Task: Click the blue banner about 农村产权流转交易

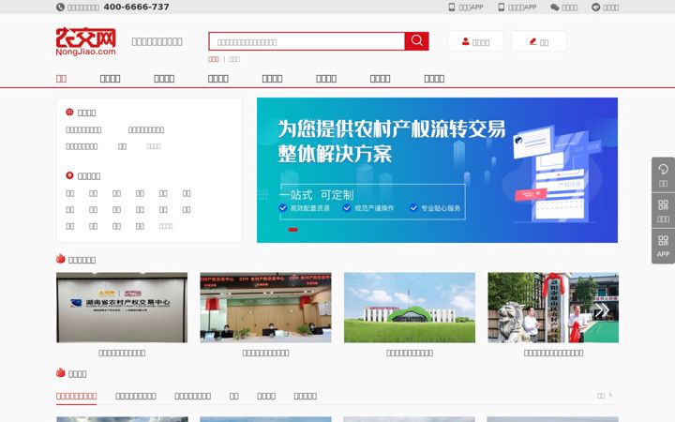Action: [x=437, y=170]
